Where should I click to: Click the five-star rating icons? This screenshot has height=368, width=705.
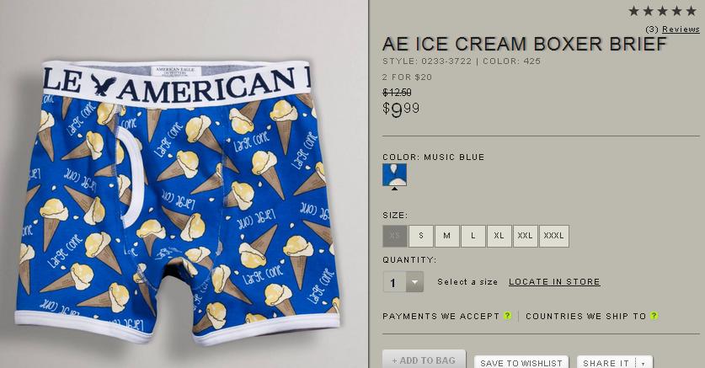[662, 11]
